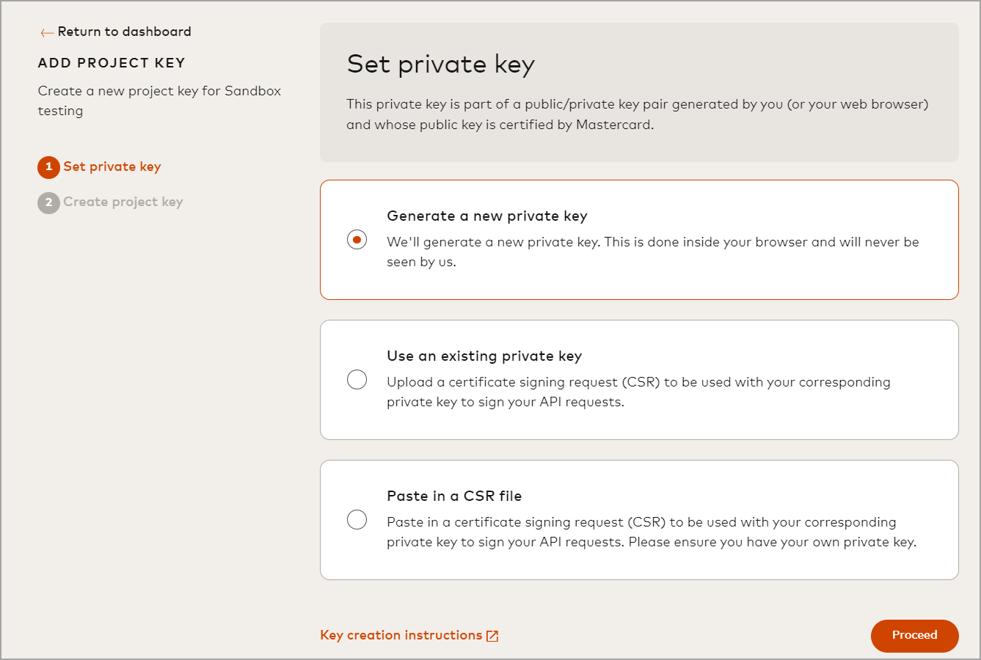
Task: Click the step 1 numbered circle icon
Action: [x=48, y=167]
